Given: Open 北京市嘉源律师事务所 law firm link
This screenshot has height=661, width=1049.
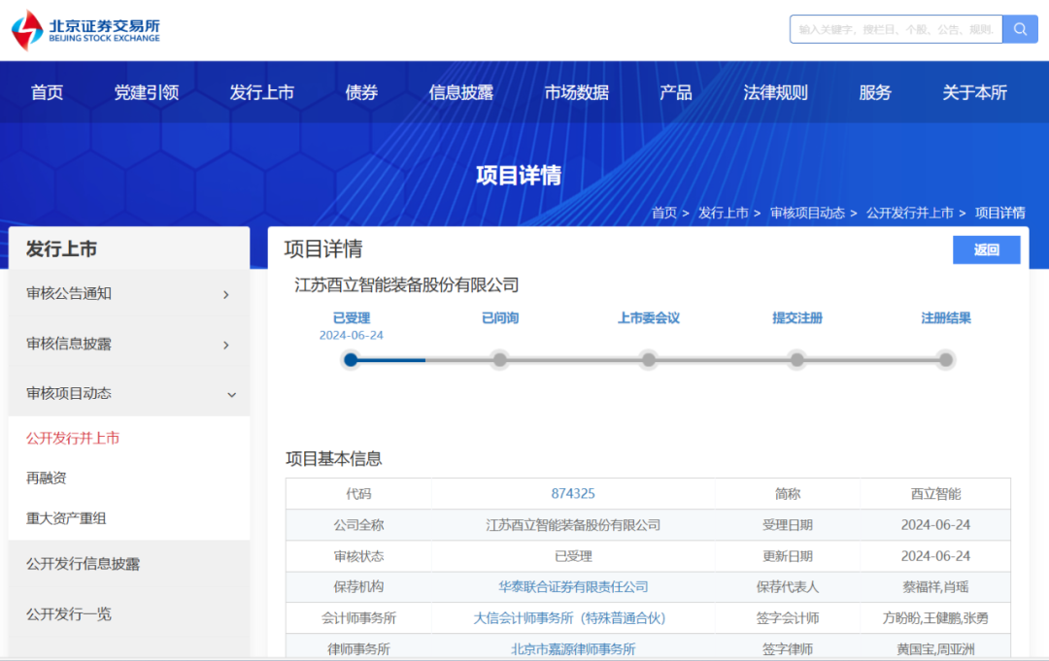Looking at the screenshot, I should click(573, 649).
